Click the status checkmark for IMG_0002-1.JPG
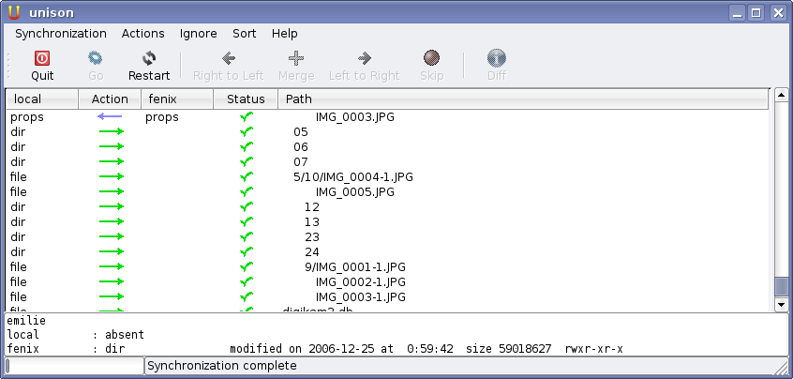 click(x=247, y=280)
